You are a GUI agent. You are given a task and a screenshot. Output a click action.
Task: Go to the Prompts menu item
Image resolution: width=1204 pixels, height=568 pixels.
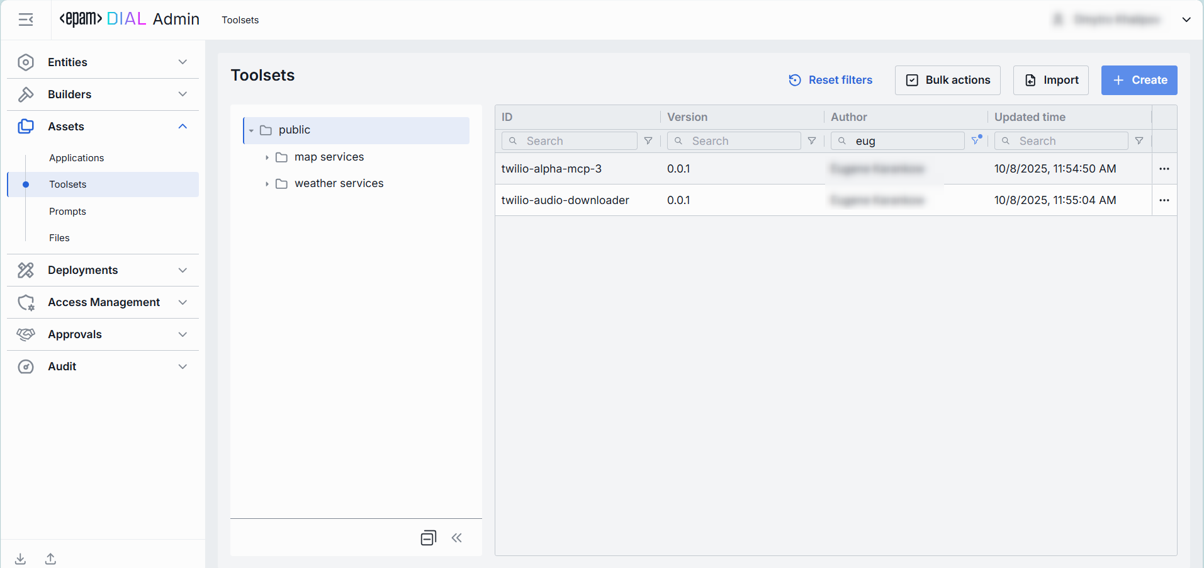pos(67,212)
